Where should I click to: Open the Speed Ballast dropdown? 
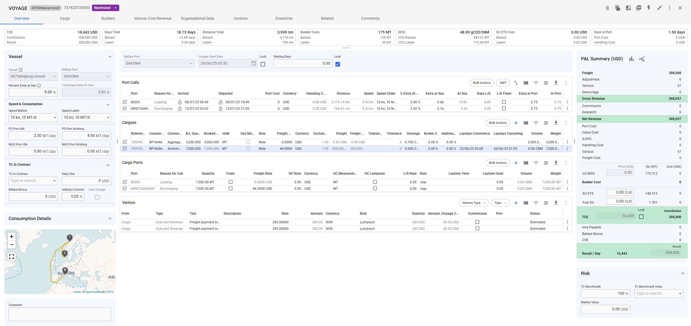click(33, 118)
